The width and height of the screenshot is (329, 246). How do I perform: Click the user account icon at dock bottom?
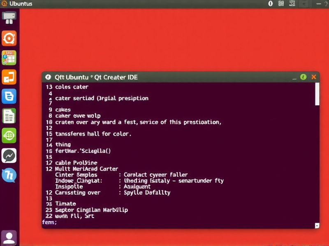point(9,237)
